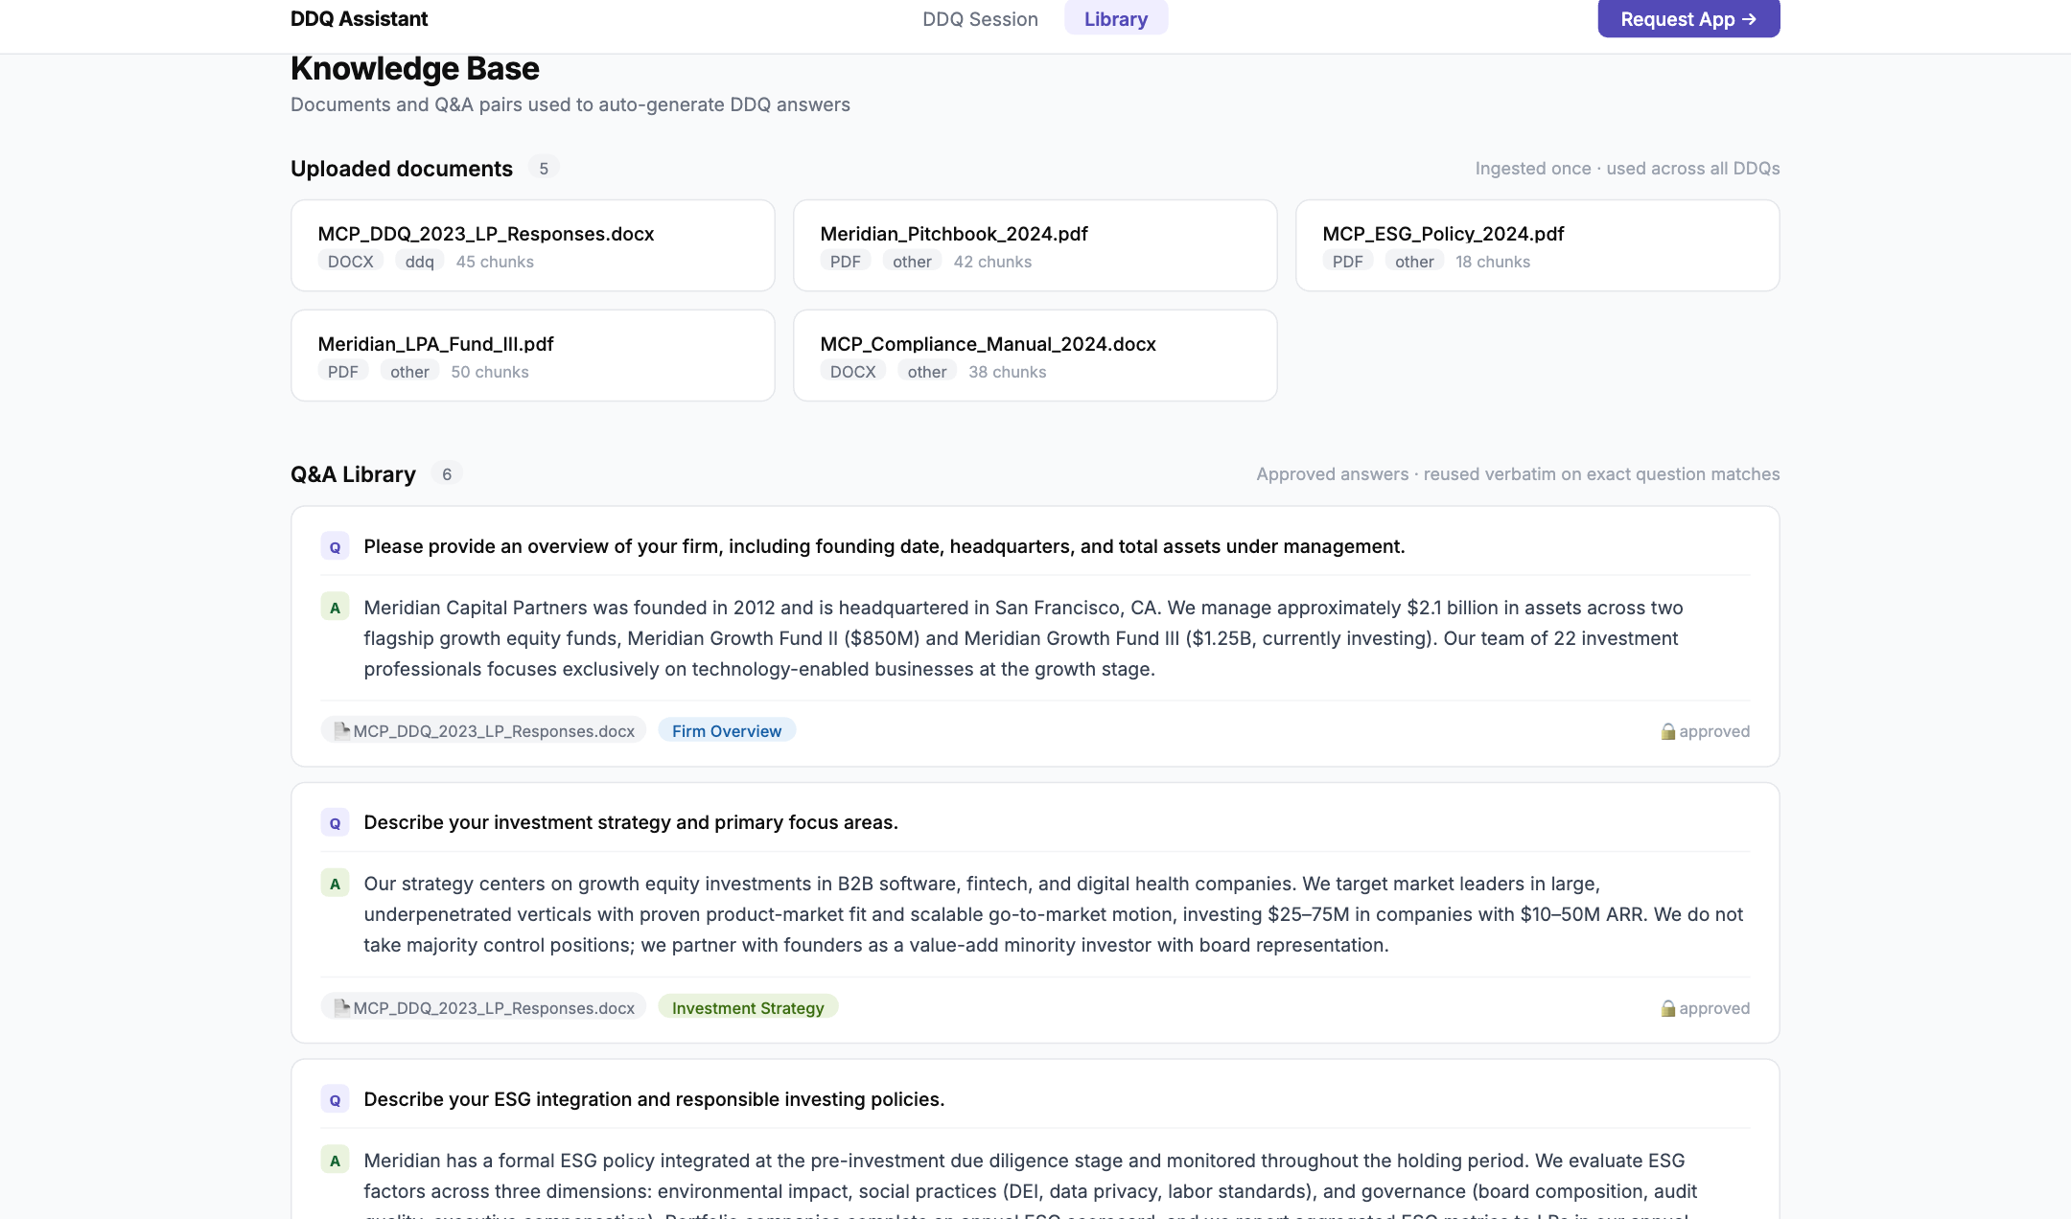Click the A icon of Meridian Capital Partners answer
The height and width of the screenshot is (1219, 2071).
tap(335, 608)
